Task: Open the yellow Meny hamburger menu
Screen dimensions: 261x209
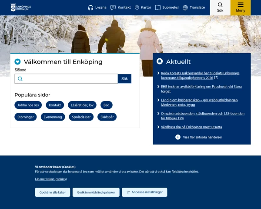Action: tap(241, 8)
